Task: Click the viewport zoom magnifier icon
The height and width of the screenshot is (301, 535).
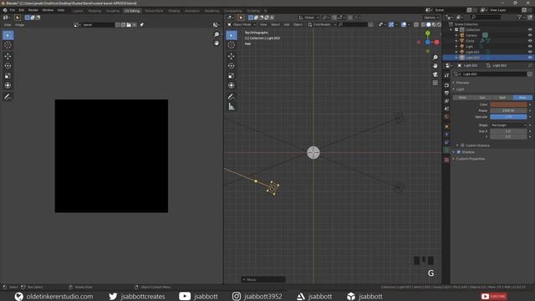Action: point(435,58)
